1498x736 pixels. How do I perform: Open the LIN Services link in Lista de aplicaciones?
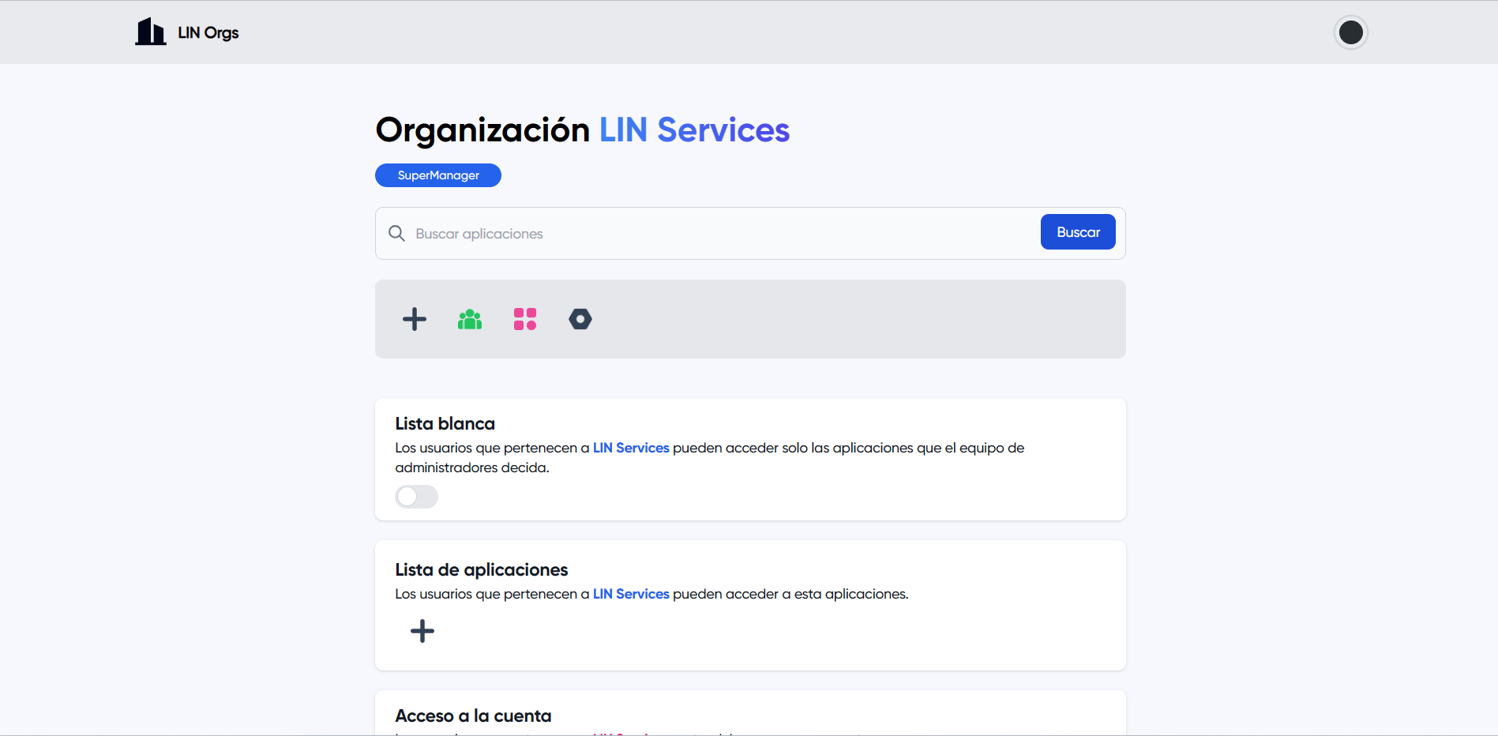[630, 593]
